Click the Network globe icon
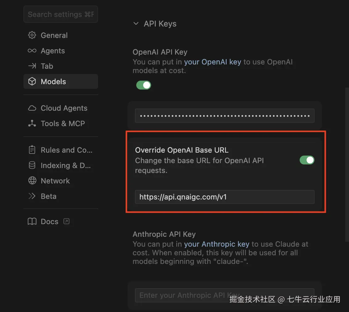This screenshot has height=312, width=349. click(x=32, y=180)
